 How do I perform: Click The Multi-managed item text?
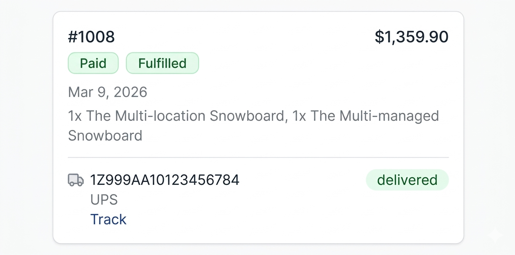375,116
